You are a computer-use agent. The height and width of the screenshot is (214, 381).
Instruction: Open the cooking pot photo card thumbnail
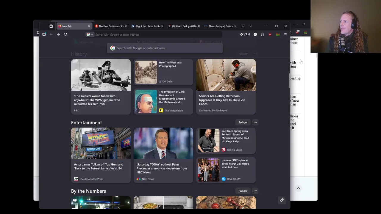[x=163, y=202]
